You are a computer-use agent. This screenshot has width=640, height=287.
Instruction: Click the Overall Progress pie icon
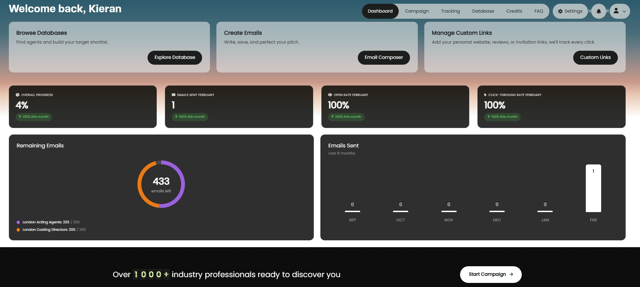click(x=17, y=95)
